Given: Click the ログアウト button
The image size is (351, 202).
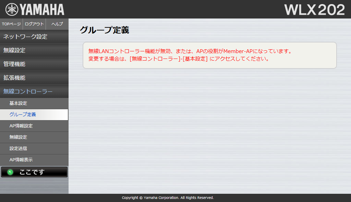Looking at the screenshot, I should pos(34,24).
